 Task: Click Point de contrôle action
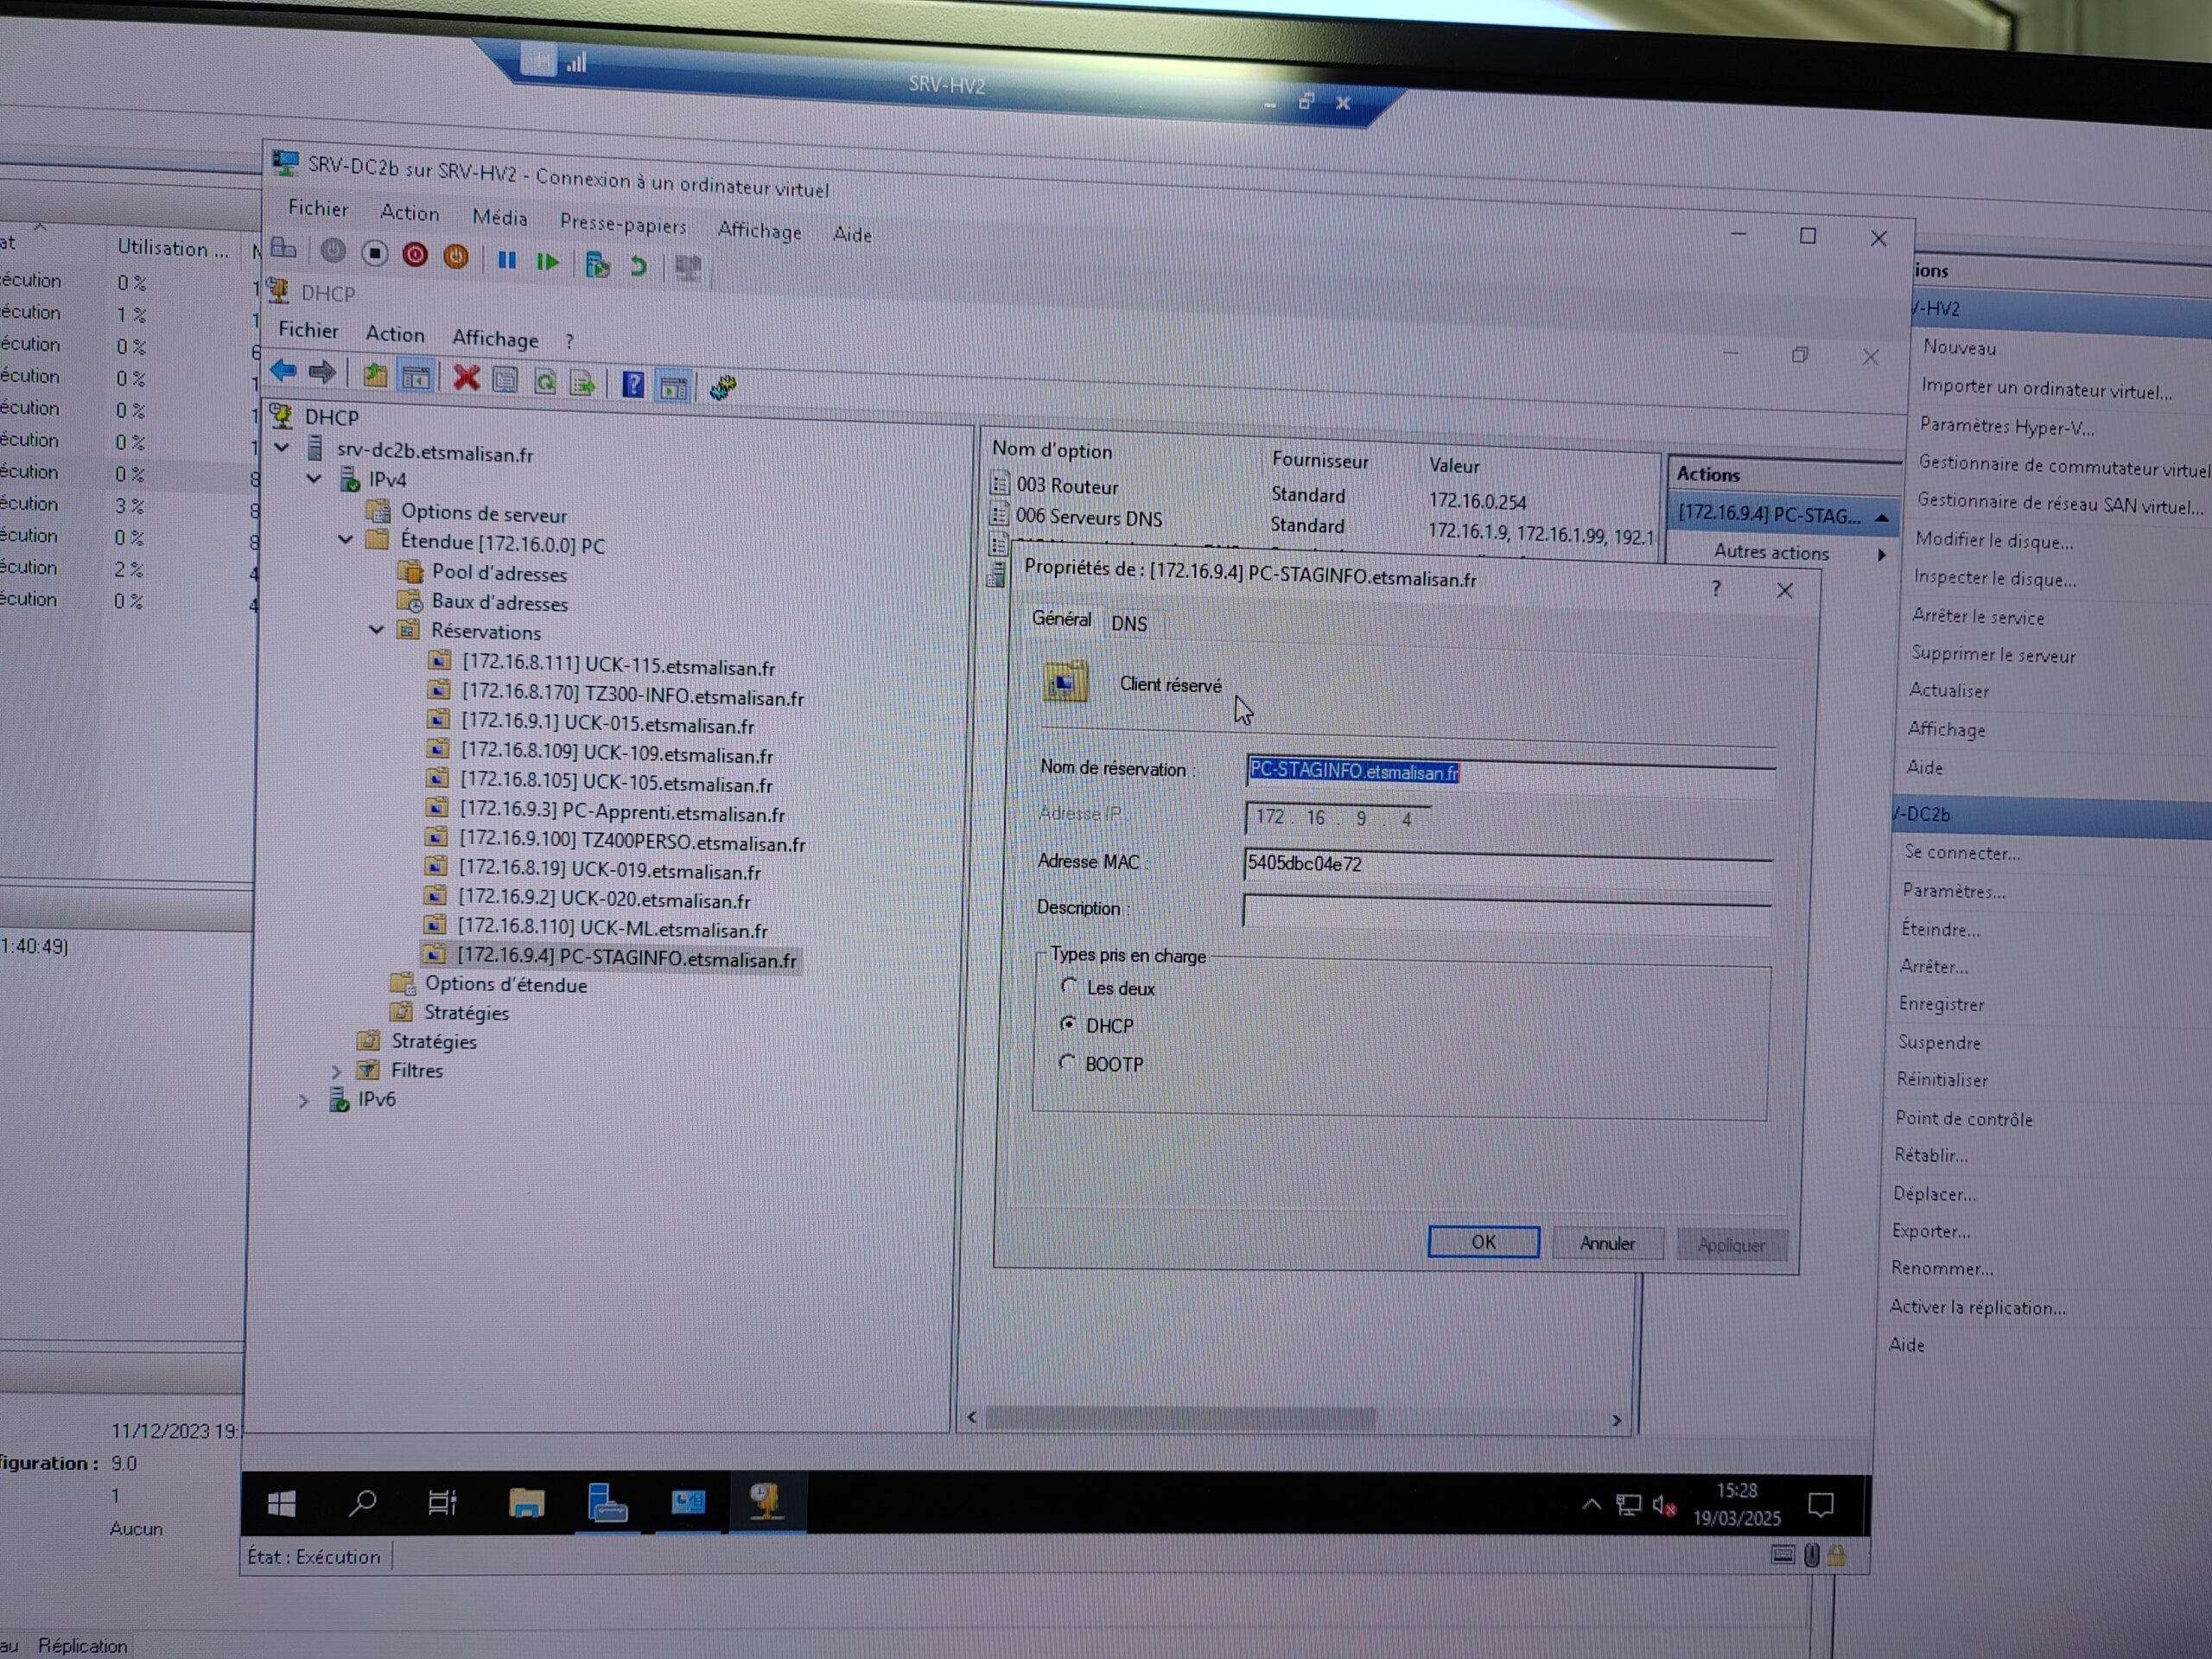(x=1963, y=1118)
